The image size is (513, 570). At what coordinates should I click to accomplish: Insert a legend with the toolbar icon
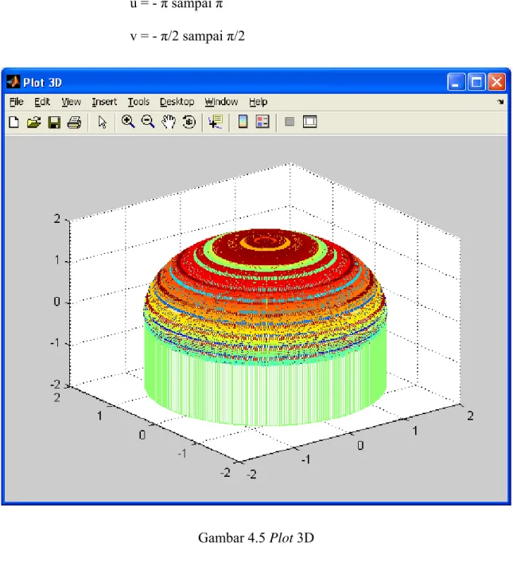click(x=262, y=122)
